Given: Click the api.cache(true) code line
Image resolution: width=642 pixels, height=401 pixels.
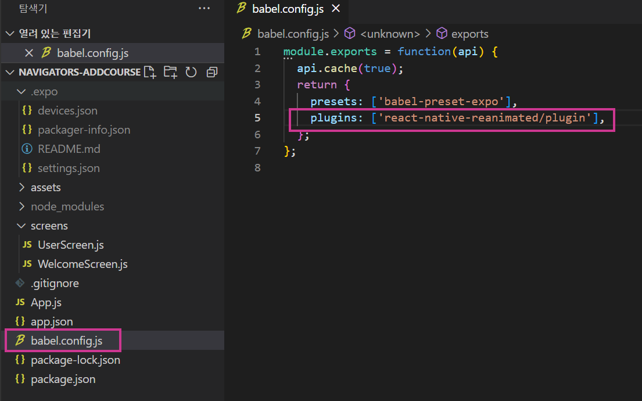Looking at the screenshot, I should click(x=350, y=68).
